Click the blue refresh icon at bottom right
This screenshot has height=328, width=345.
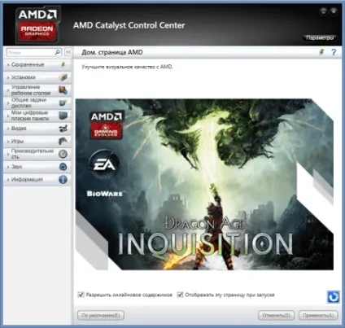(333, 297)
